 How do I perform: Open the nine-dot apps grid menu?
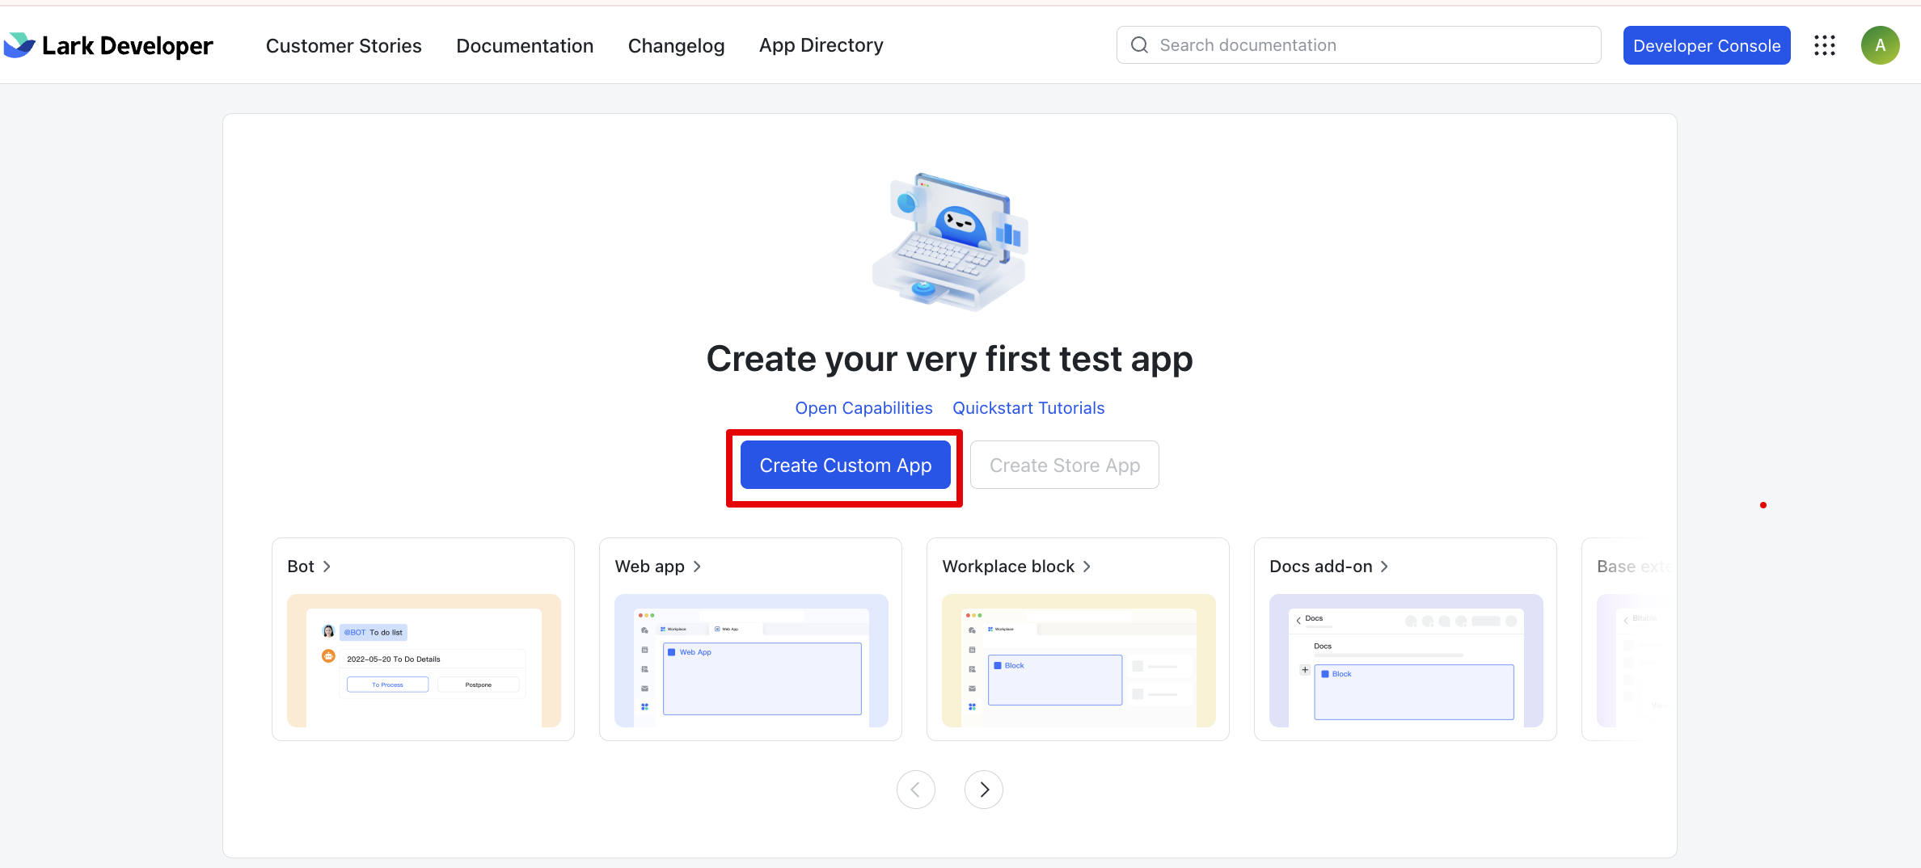(x=1824, y=45)
